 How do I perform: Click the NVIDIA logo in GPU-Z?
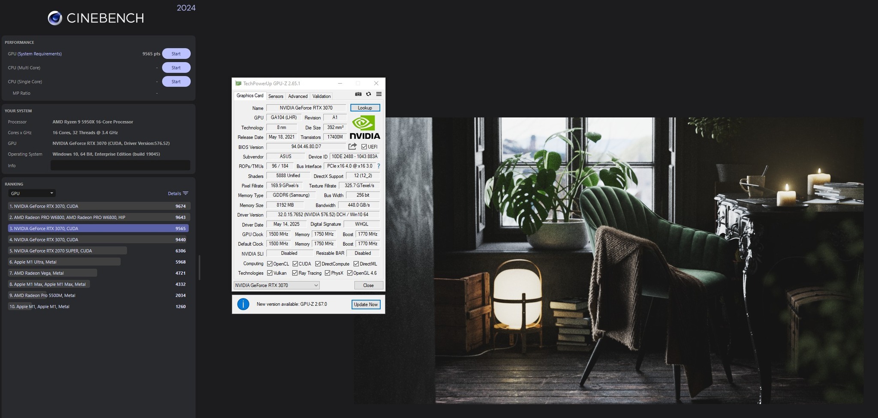[365, 127]
